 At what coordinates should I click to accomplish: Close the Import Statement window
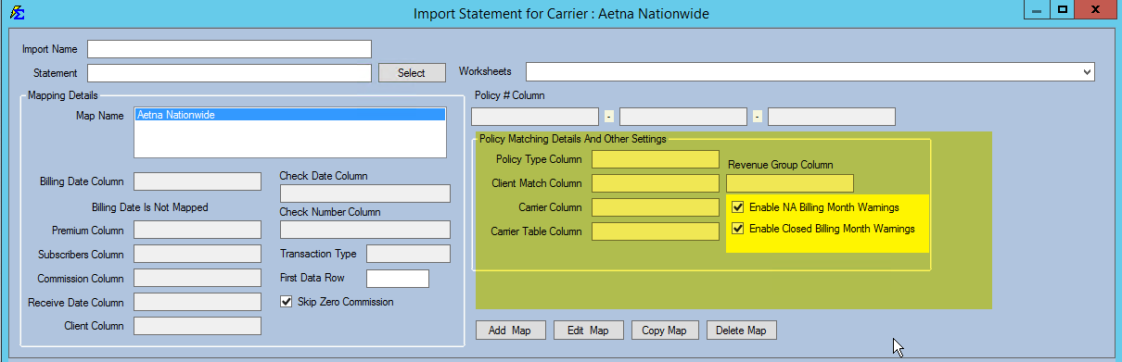click(x=1097, y=9)
